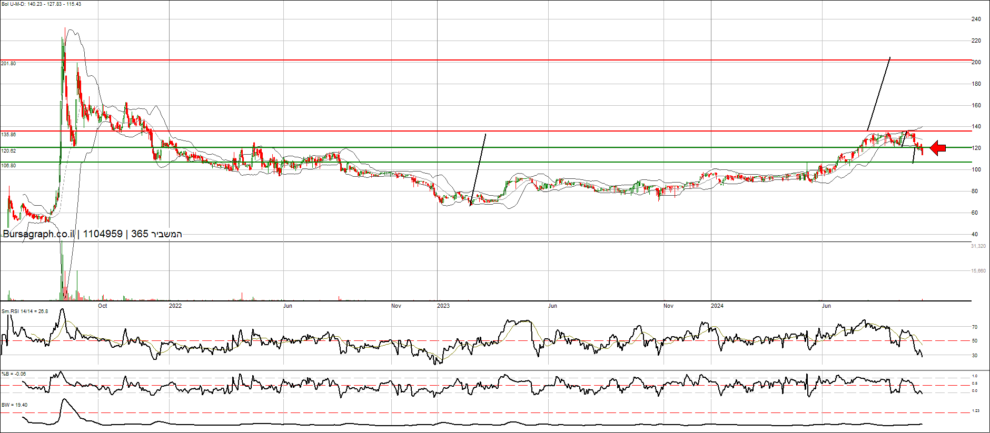Select the RSI 70 overbought axis label
This screenshot has height=433, width=990.
(975, 327)
